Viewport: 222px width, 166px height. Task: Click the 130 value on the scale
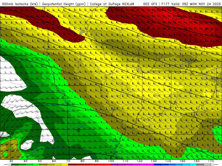[154, 161]
